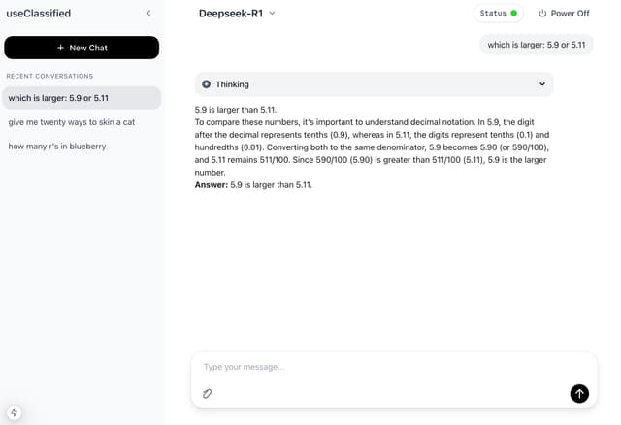Click the Thinking spinner circle icon
This screenshot has height=425, width=621.
coord(207,84)
